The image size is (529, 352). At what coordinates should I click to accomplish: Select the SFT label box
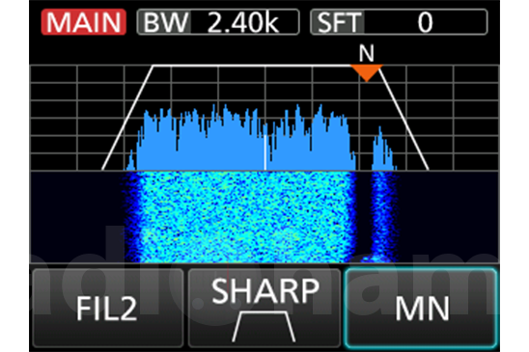(x=338, y=22)
